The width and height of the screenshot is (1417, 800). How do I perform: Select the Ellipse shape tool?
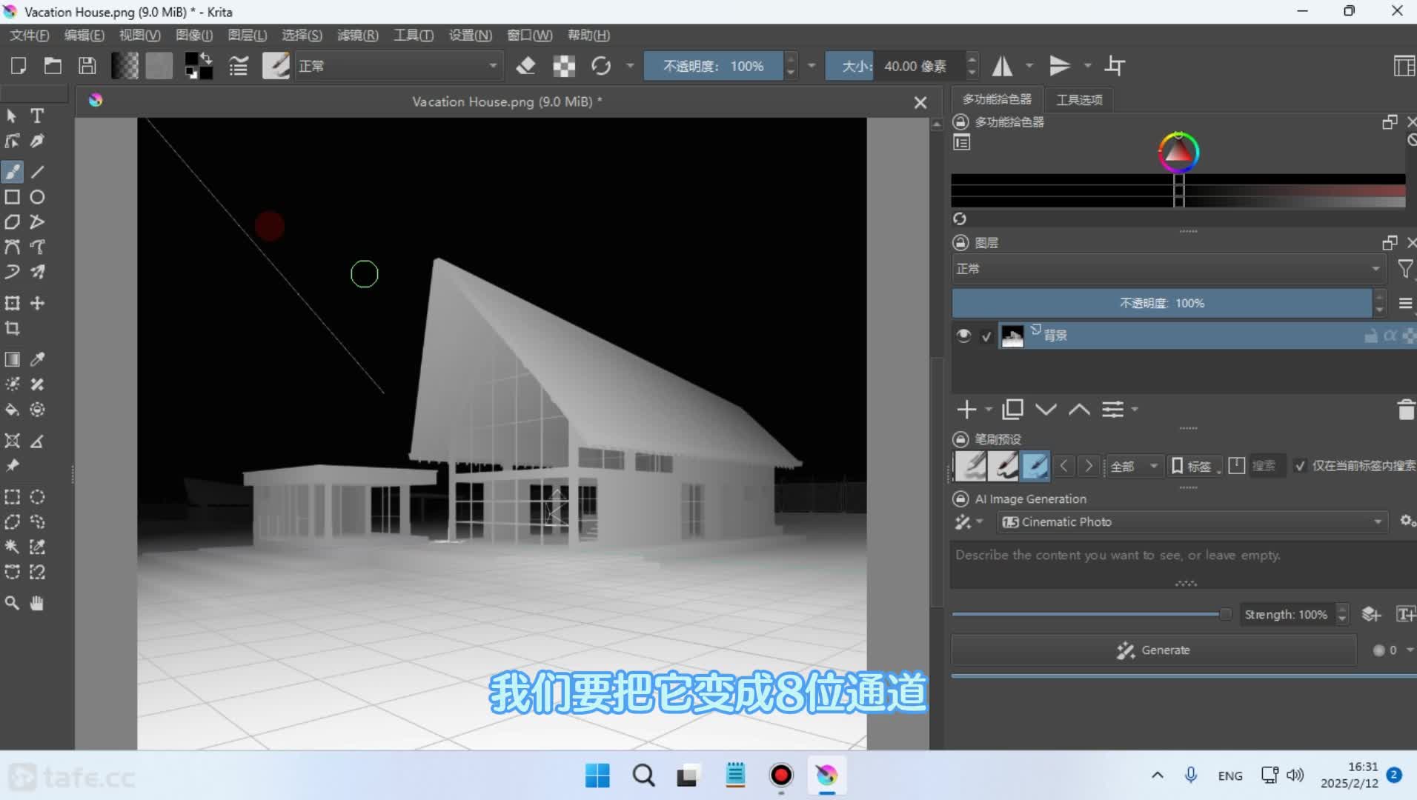click(x=37, y=197)
